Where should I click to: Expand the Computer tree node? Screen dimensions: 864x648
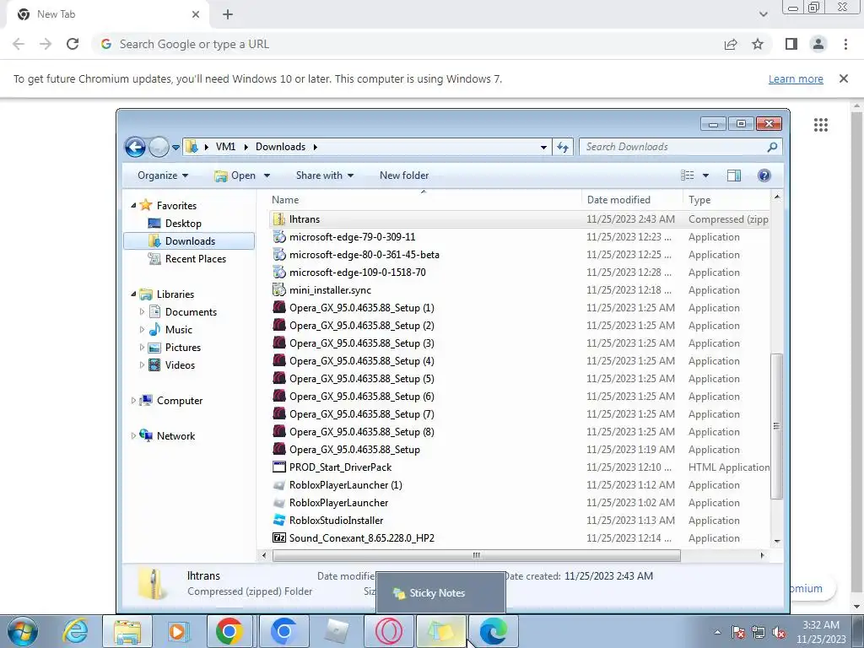[x=133, y=401]
